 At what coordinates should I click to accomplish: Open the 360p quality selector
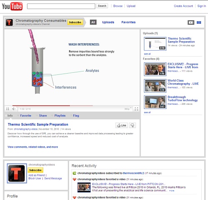tap(128, 109)
